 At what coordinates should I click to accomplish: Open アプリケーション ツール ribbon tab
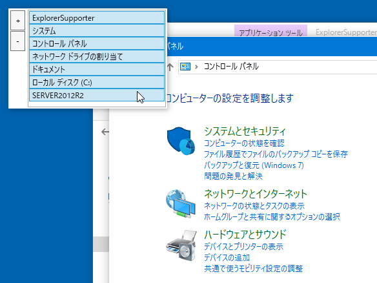[x=270, y=31]
